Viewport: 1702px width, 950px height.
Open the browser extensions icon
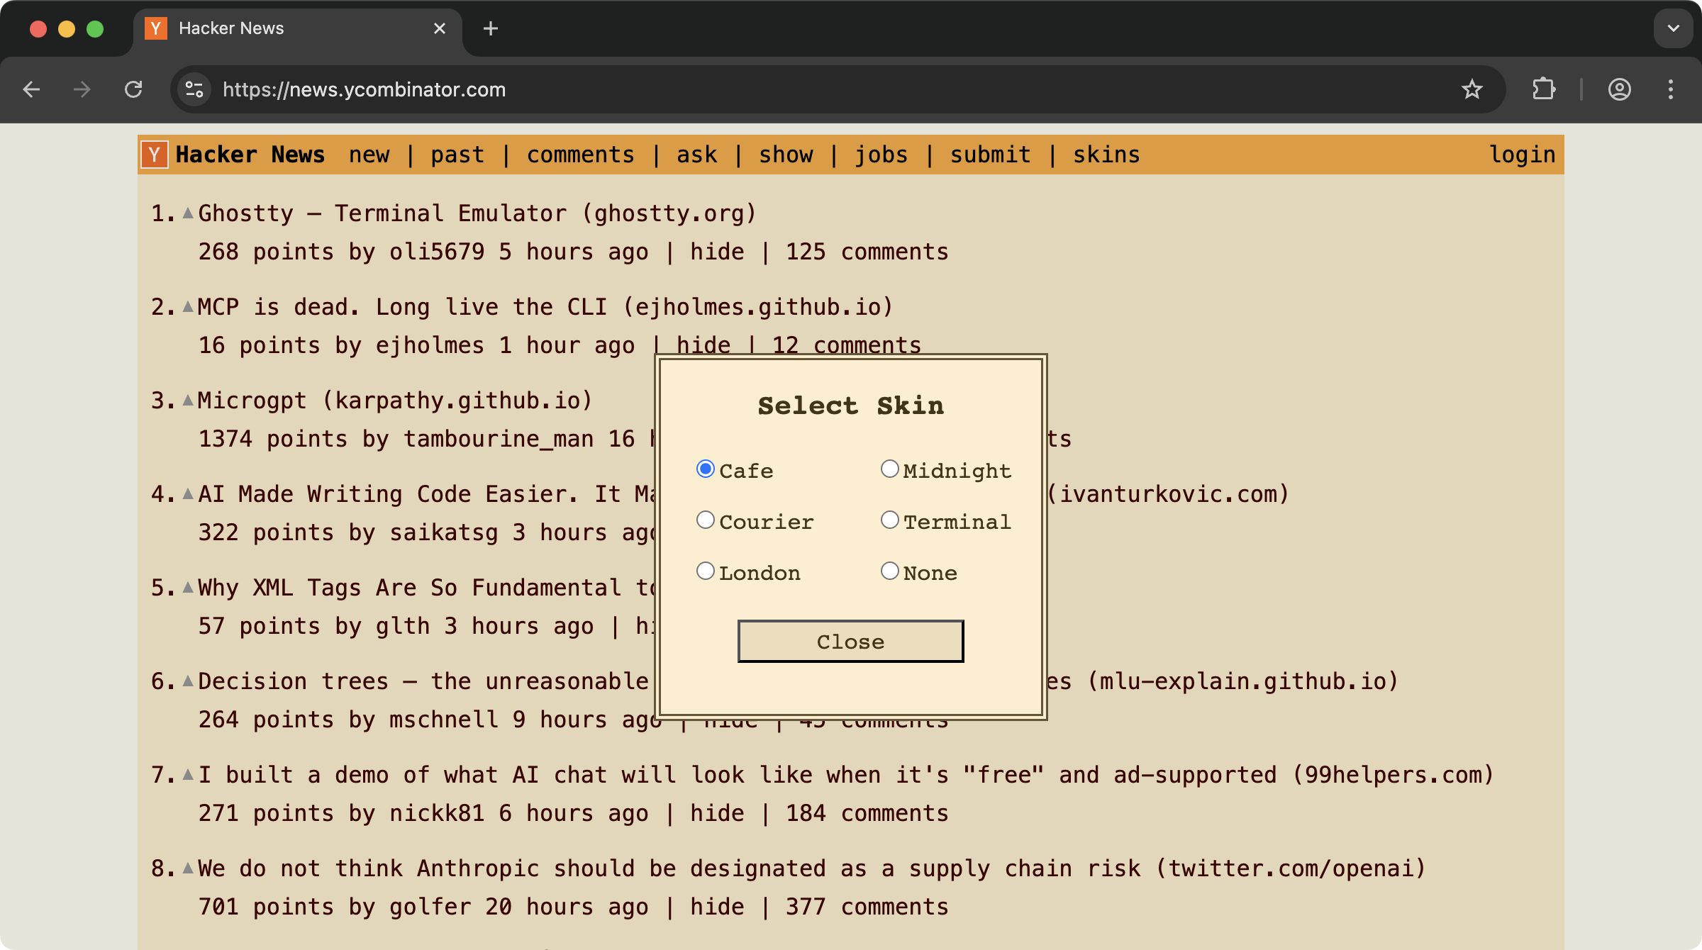coord(1544,89)
